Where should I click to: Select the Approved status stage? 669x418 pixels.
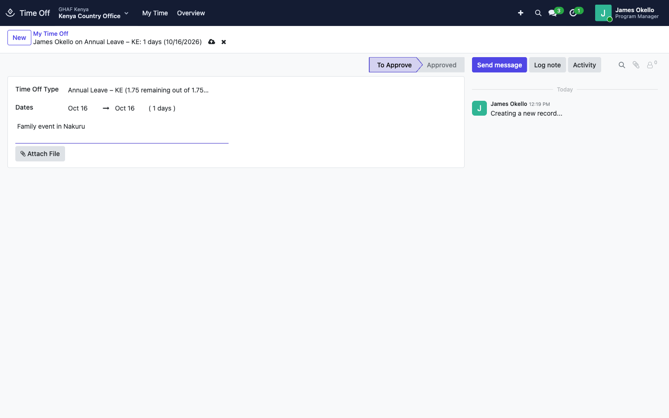(x=442, y=65)
